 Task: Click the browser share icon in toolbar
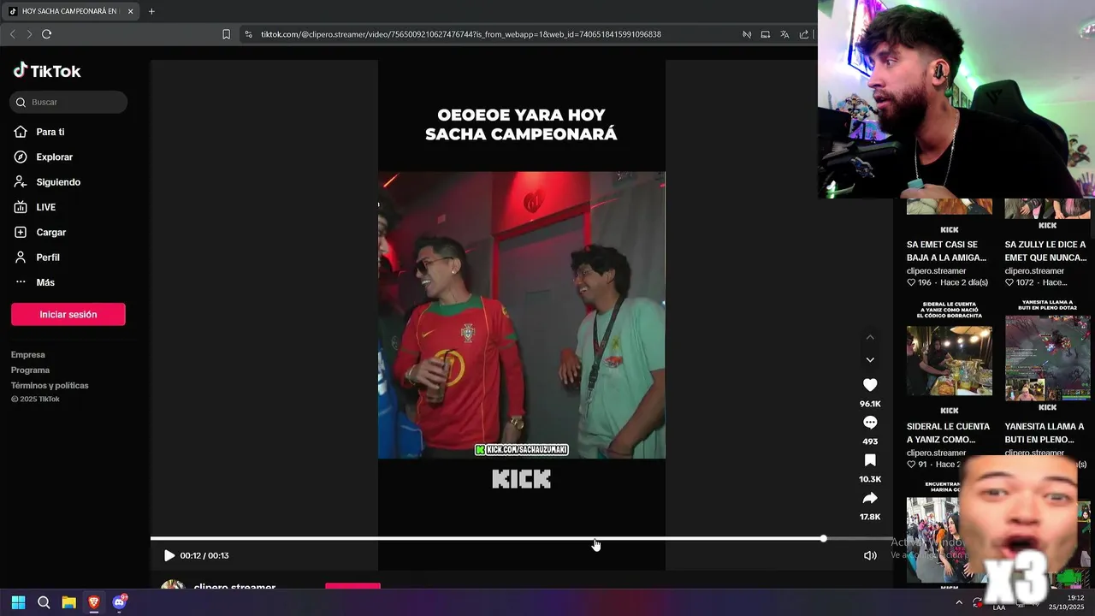click(x=804, y=34)
